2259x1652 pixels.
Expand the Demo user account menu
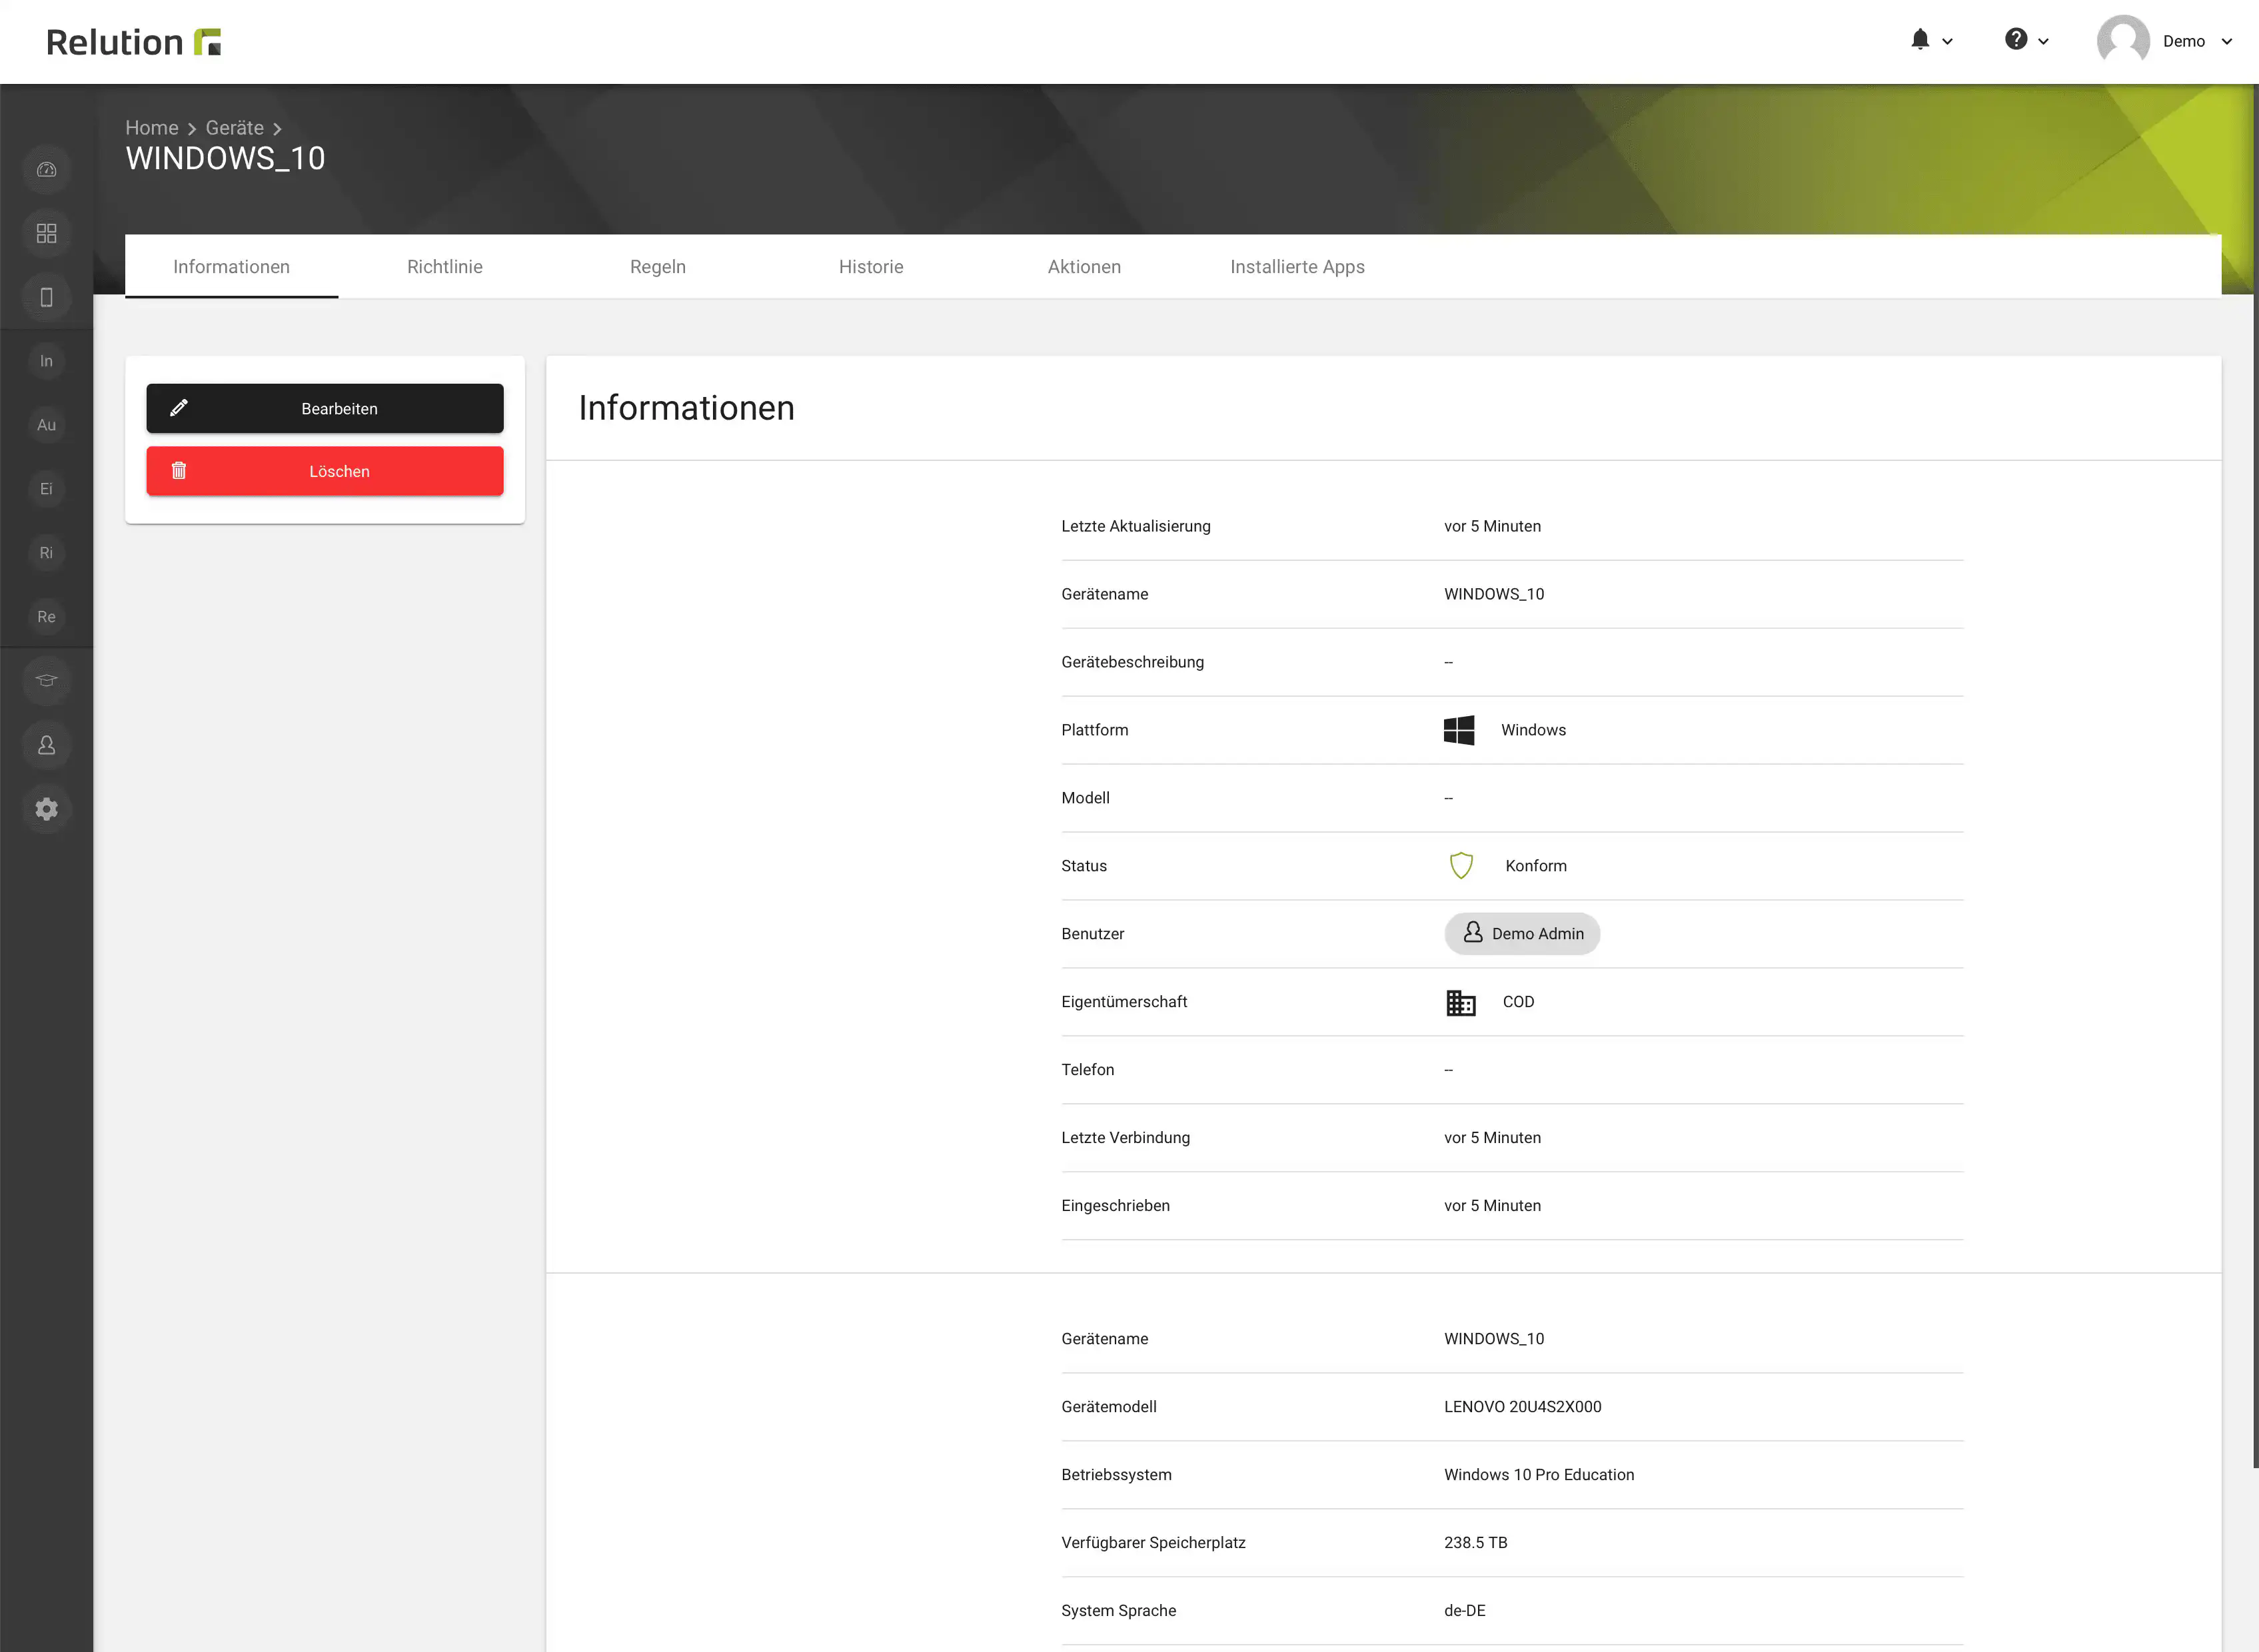2166,41
